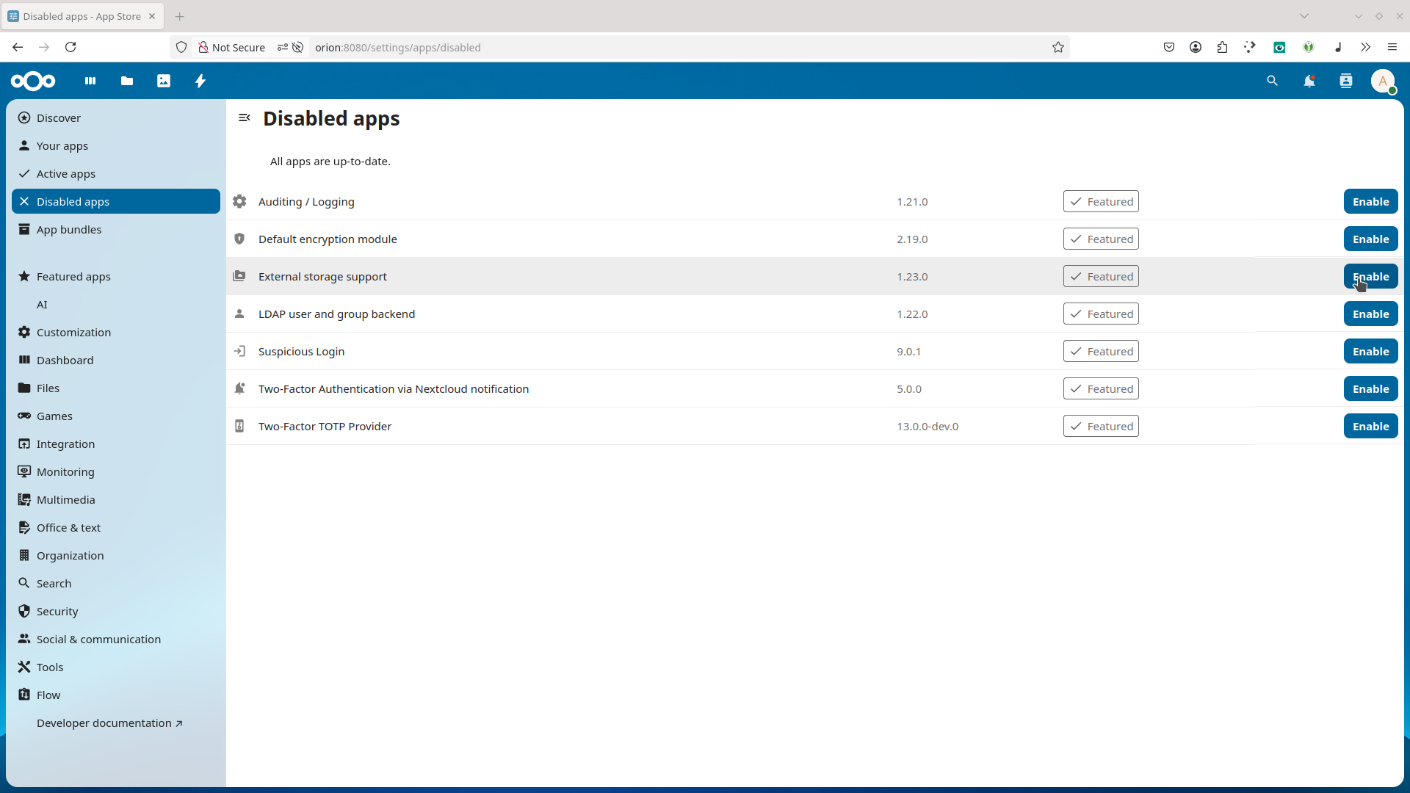Open Featured apps category

pos(116,276)
